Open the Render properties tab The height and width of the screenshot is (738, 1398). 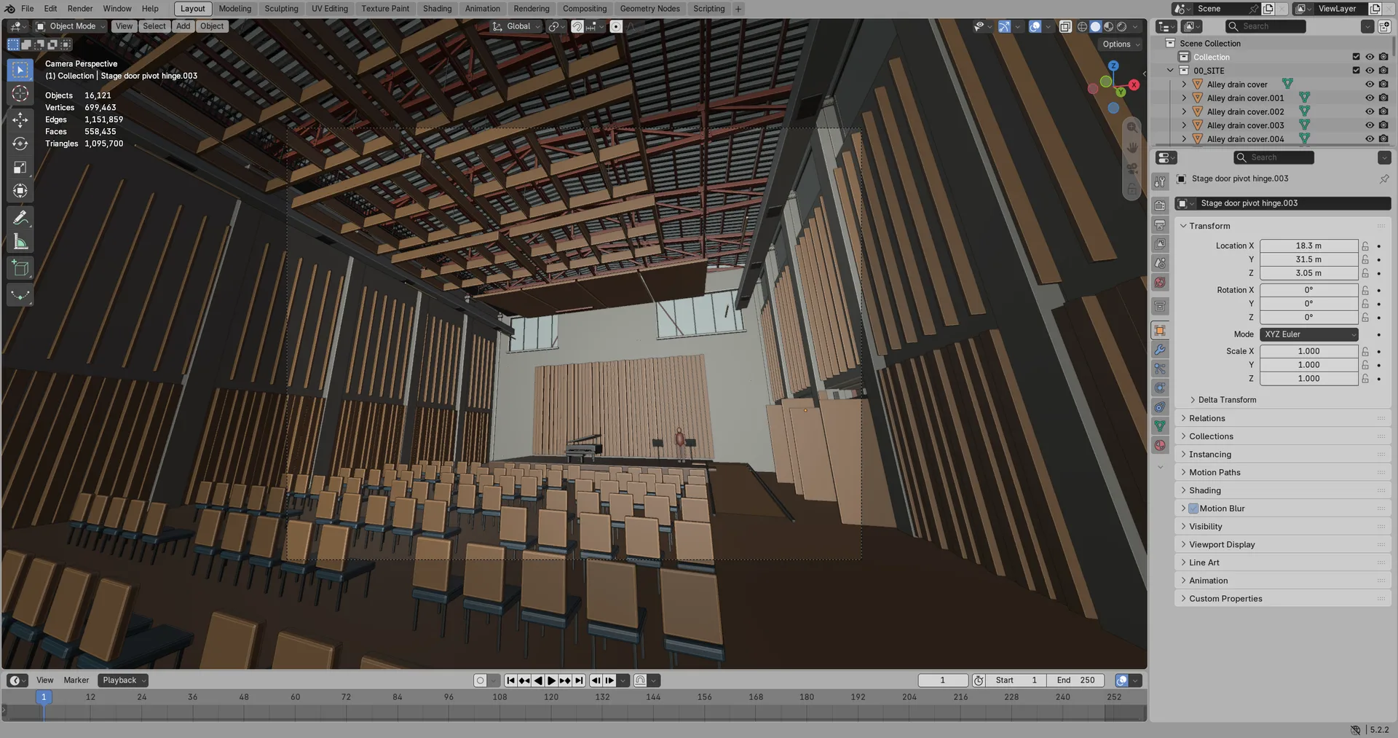(1160, 205)
